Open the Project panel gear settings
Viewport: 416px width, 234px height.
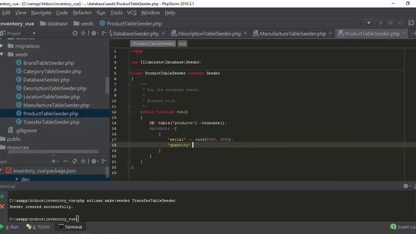tap(94, 33)
